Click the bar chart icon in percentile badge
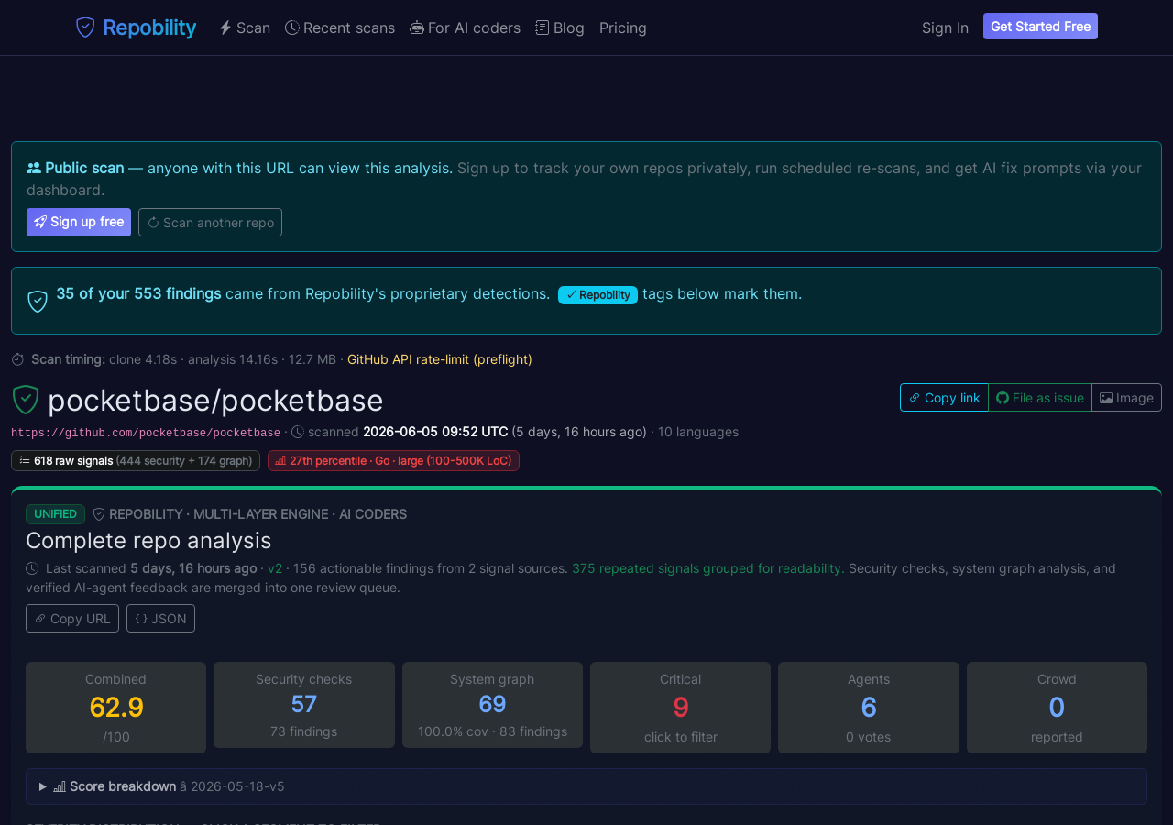Image resolution: width=1173 pixels, height=825 pixels. (280, 460)
